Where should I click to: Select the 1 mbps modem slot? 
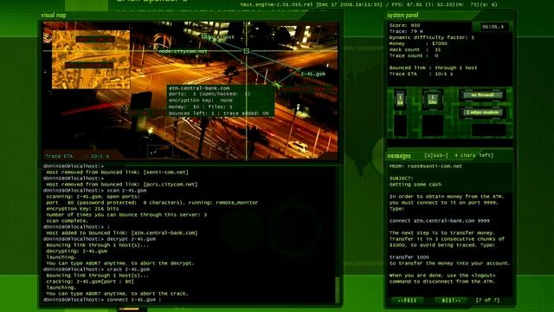point(482,113)
